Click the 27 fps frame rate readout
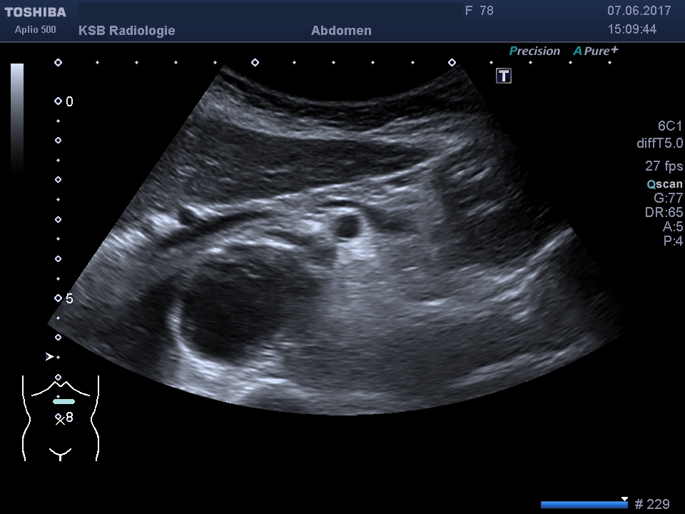 (664, 166)
